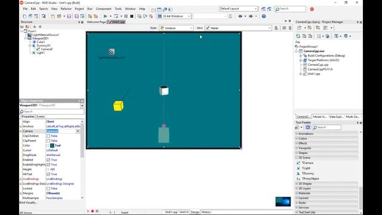Open the Tools menu
Screen dimensions: 382x215
point(118,9)
